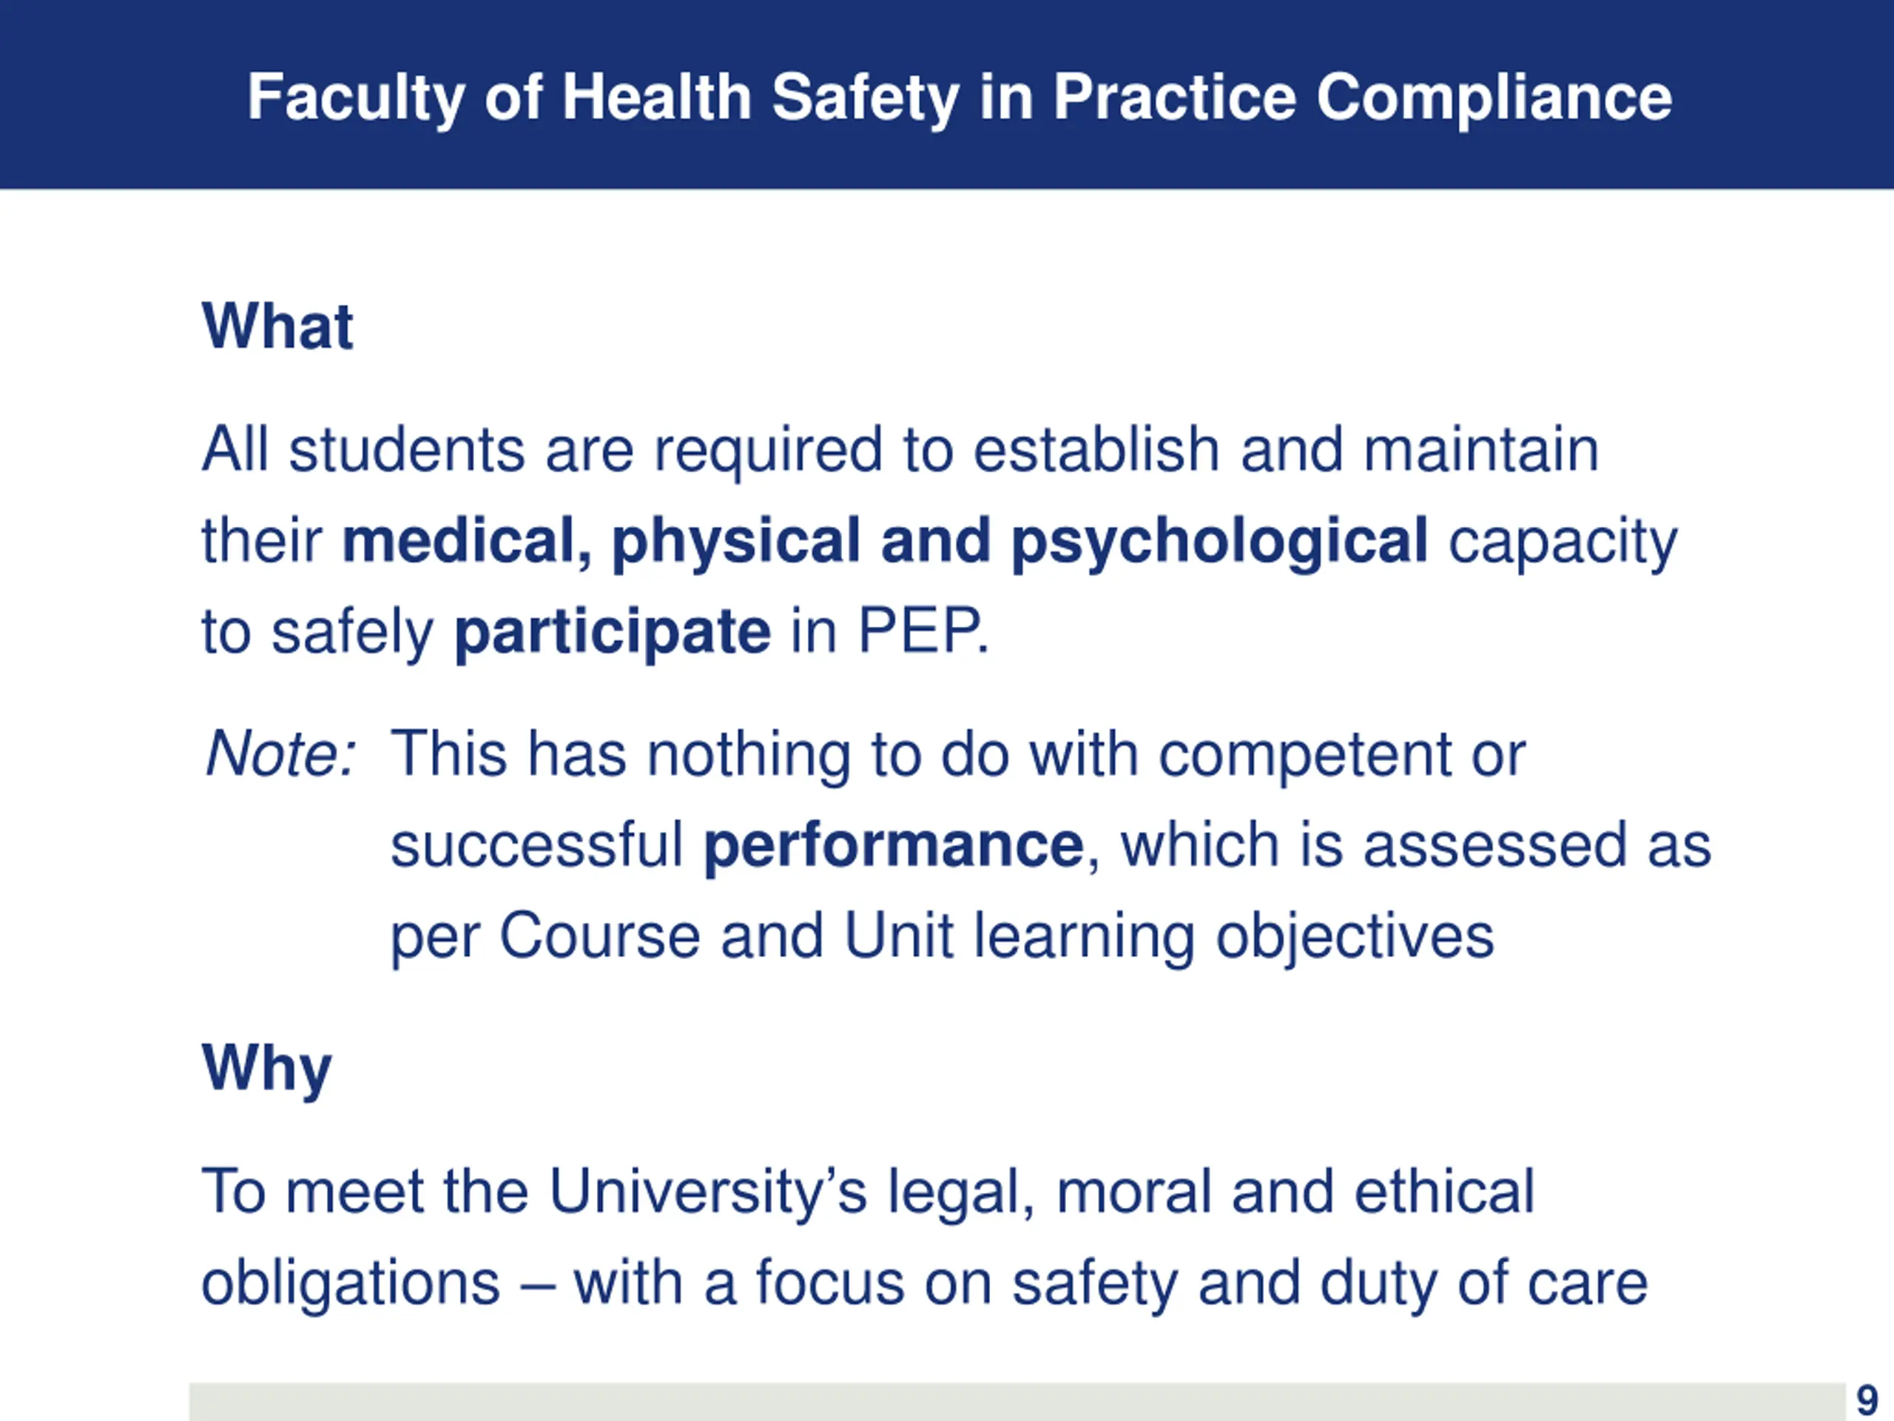1894x1421 pixels.
Task: Click the 'Why' heading
Action: (x=266, y=1067)
